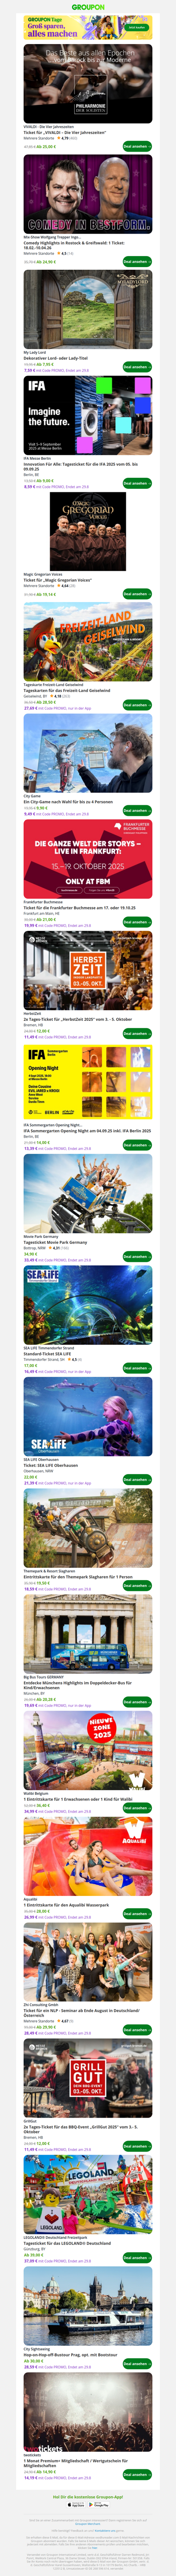
Task: Click 'Deal ansehen' for VIVALDI Vier Jahreszeiten
Action: click(x=137, y=146)
